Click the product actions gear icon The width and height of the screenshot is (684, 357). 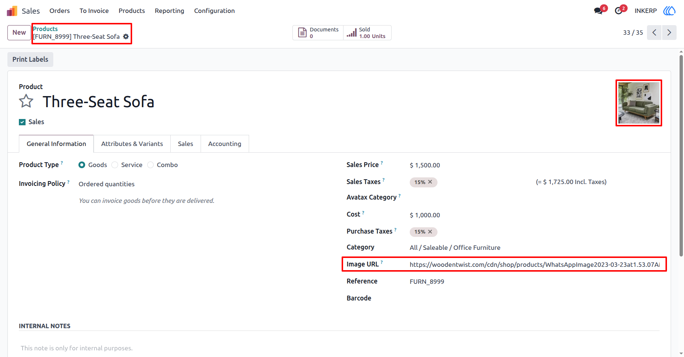click(126, 37)
